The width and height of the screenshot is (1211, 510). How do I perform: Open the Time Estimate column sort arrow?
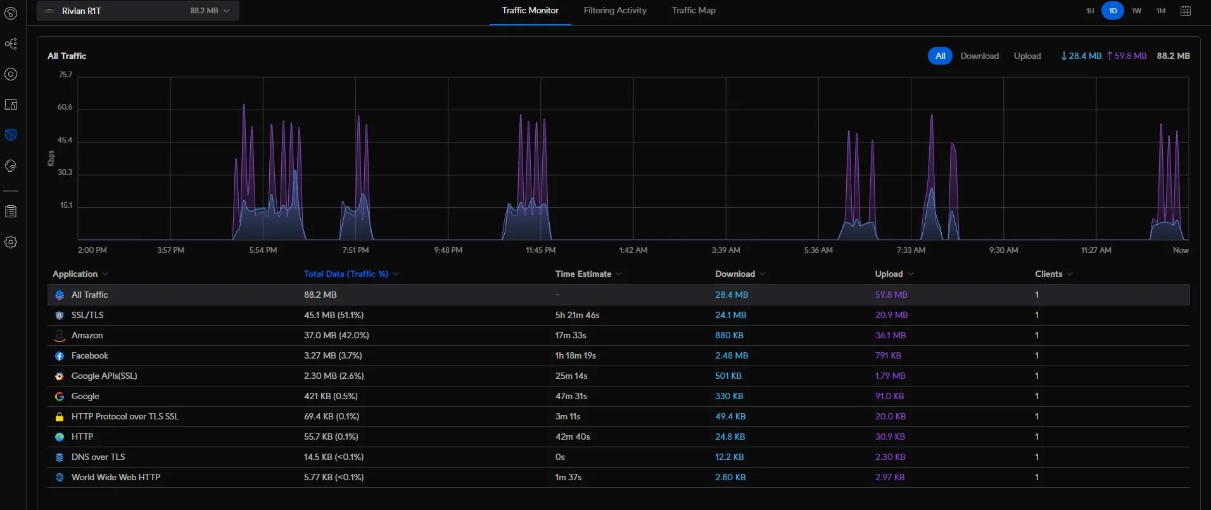click(619, 274)
